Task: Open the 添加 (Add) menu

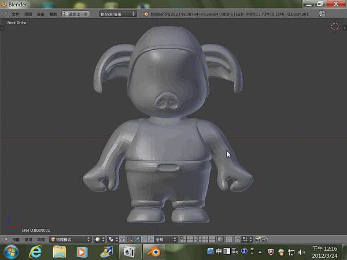Action: tap(28, 13)
